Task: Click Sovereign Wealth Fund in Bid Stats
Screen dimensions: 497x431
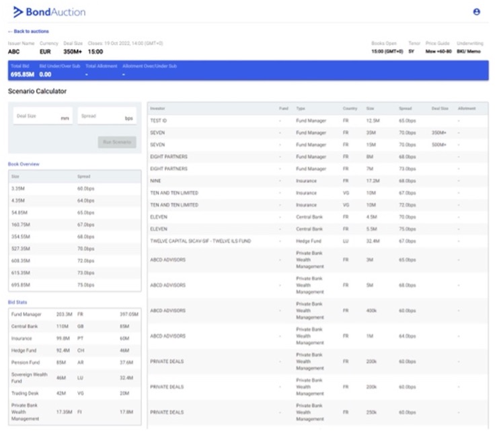Action: (29, 378)
